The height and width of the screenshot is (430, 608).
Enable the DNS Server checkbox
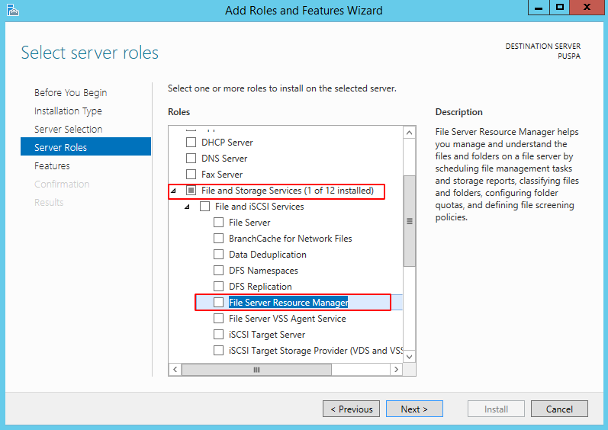pos(191,159)
